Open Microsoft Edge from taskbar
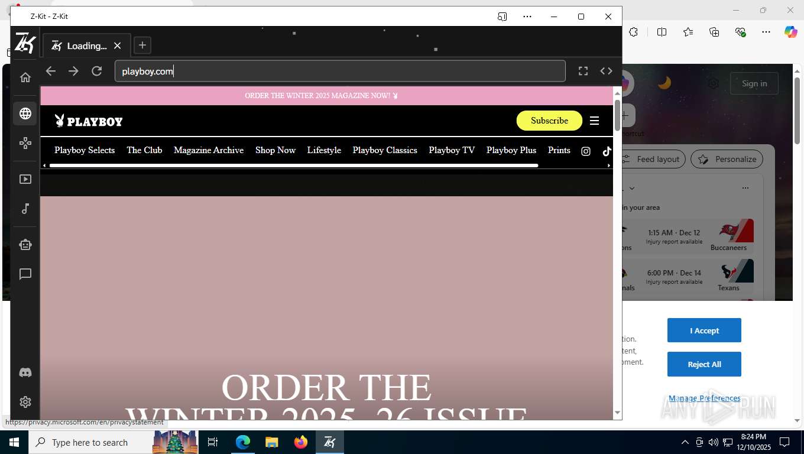804x454 pixels. [x=243, y=442]
